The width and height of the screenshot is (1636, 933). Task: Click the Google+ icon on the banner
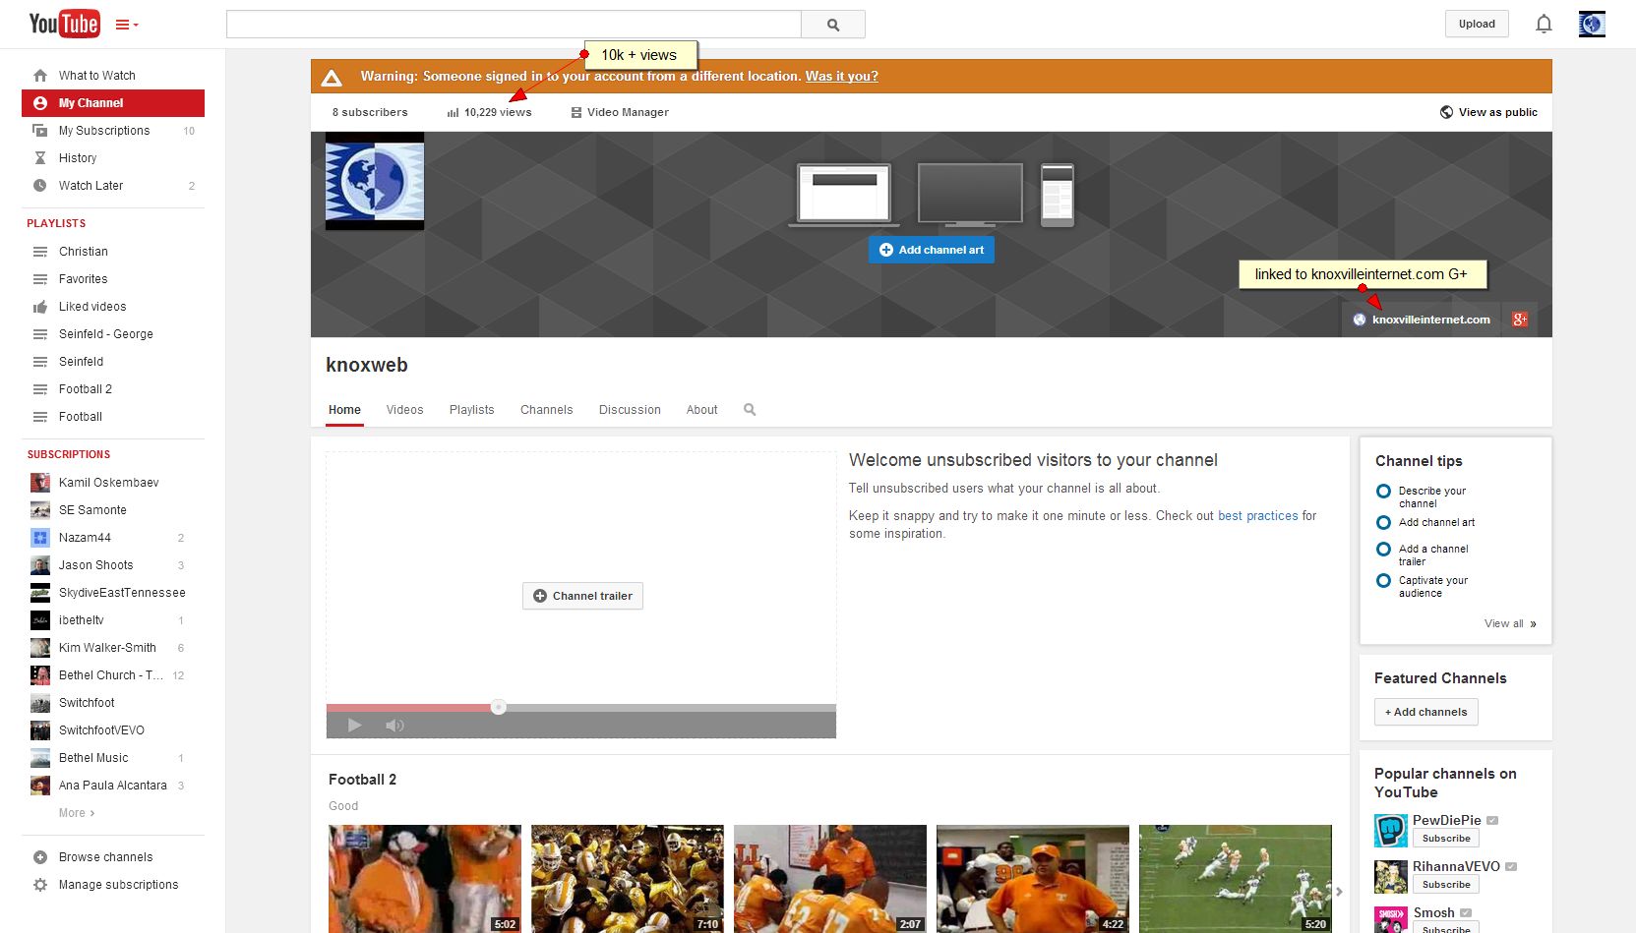pos(1520,320)
